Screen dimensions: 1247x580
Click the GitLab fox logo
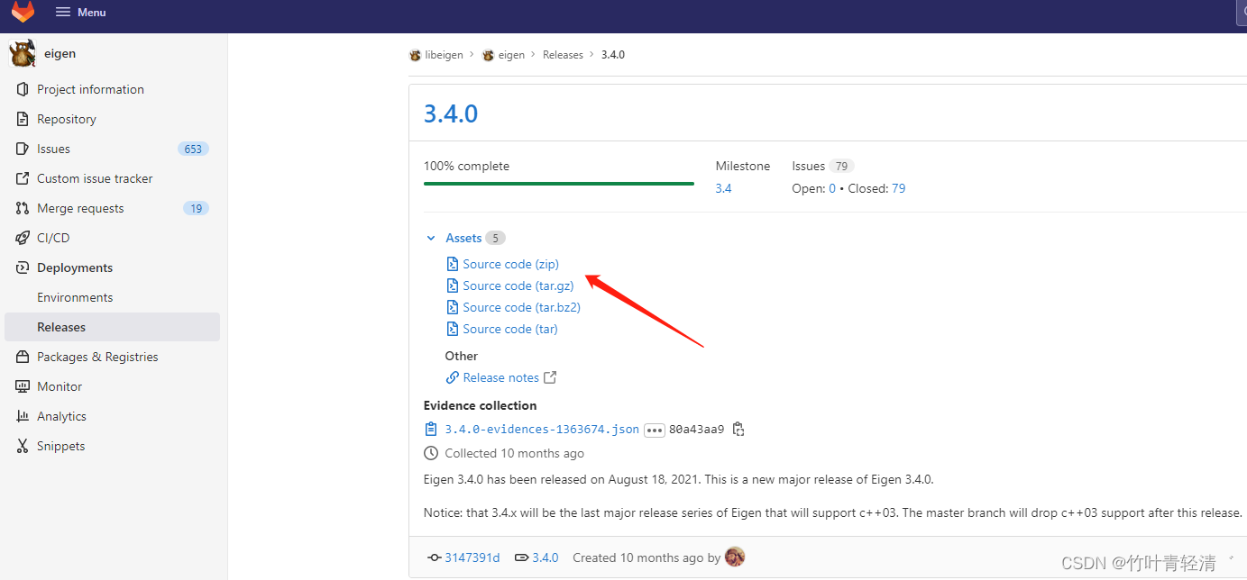click(x=23, y=12)
